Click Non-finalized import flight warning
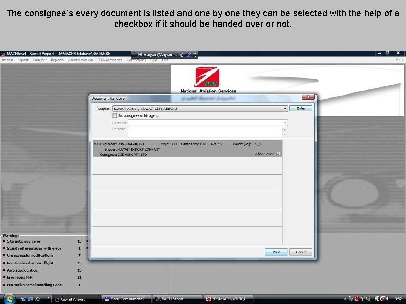 coord(30,263)
